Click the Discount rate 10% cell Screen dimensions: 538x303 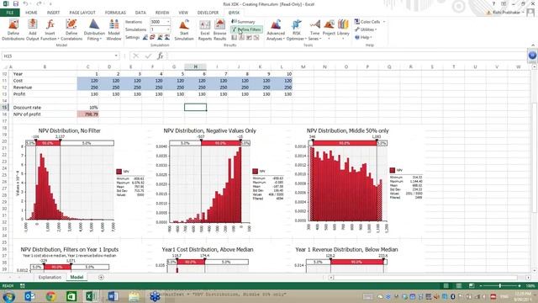coord(87,108)
